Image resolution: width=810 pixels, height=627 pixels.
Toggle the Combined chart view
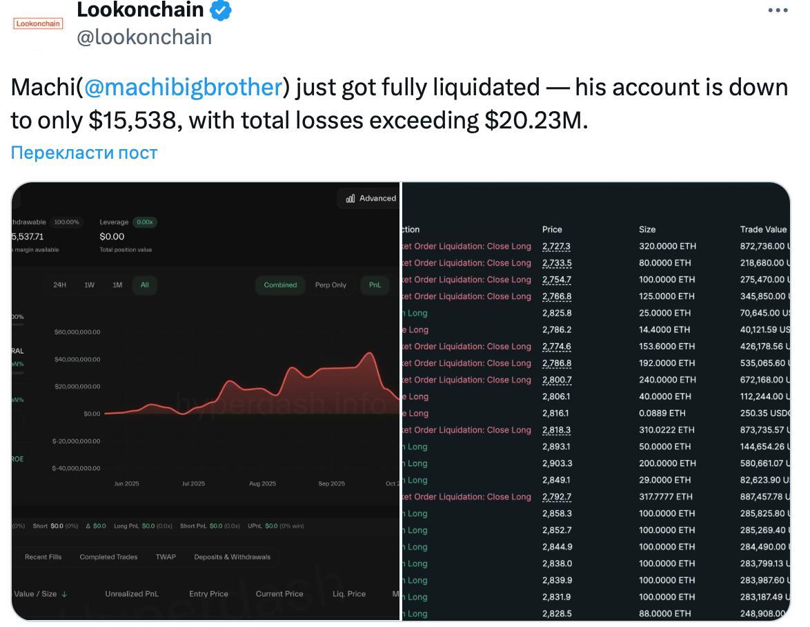pos(280,285)
